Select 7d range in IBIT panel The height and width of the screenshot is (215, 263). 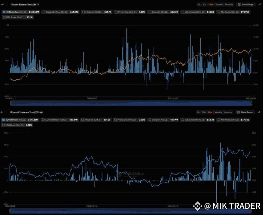(x=199, y=4)
